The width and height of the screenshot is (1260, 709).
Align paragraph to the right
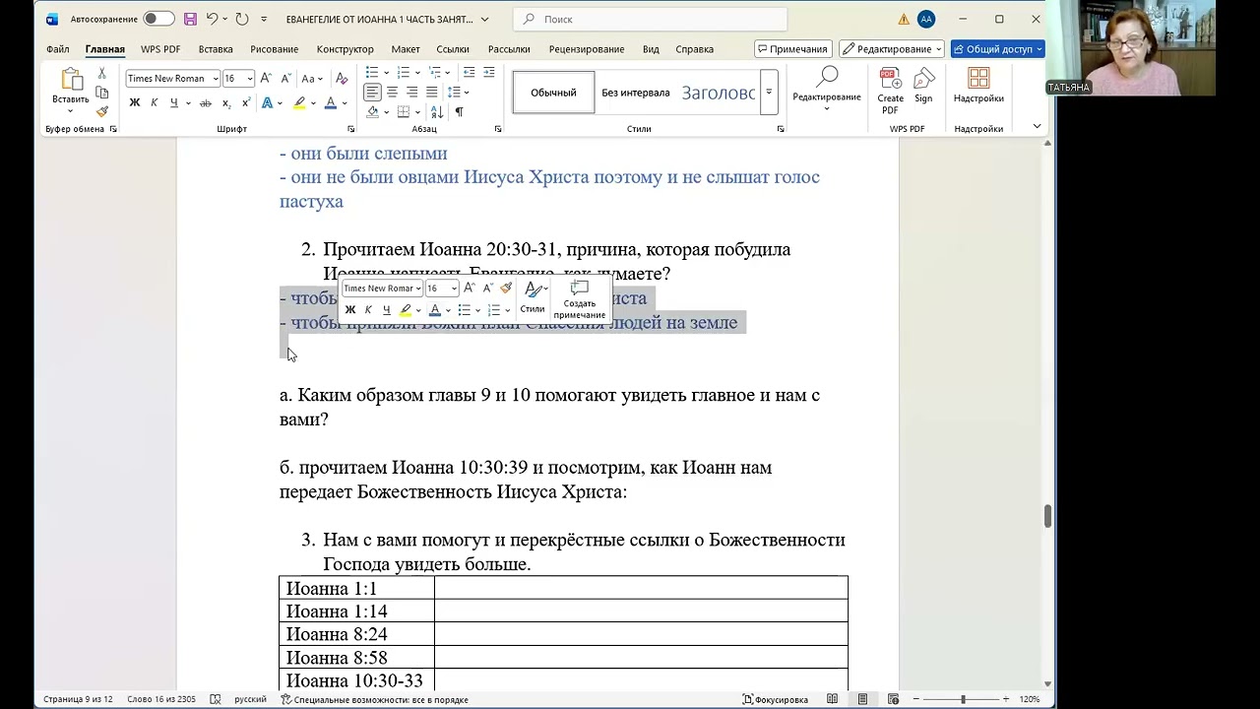(411, 93)
